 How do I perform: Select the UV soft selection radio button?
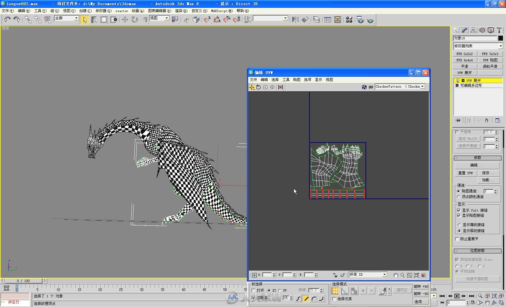pos(280,290)
